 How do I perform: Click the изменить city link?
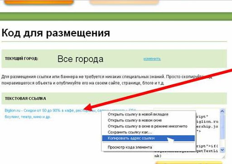152,59
